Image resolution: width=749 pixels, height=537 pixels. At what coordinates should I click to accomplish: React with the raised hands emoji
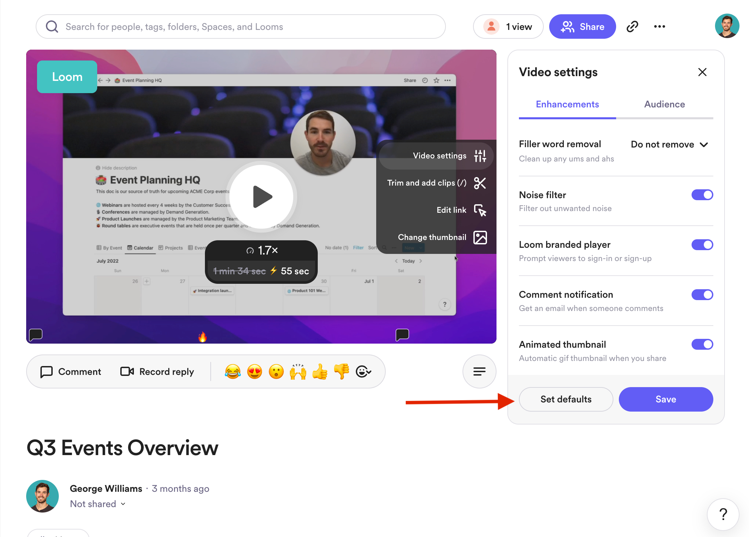coord(298,371)
